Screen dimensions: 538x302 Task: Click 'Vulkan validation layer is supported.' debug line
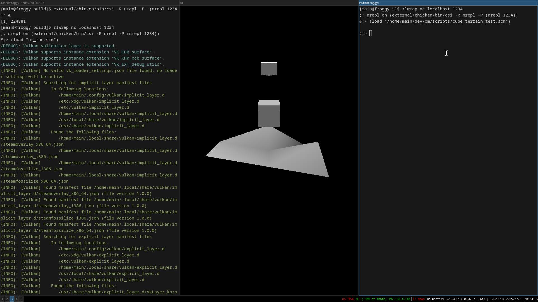[x=58, y=46]
